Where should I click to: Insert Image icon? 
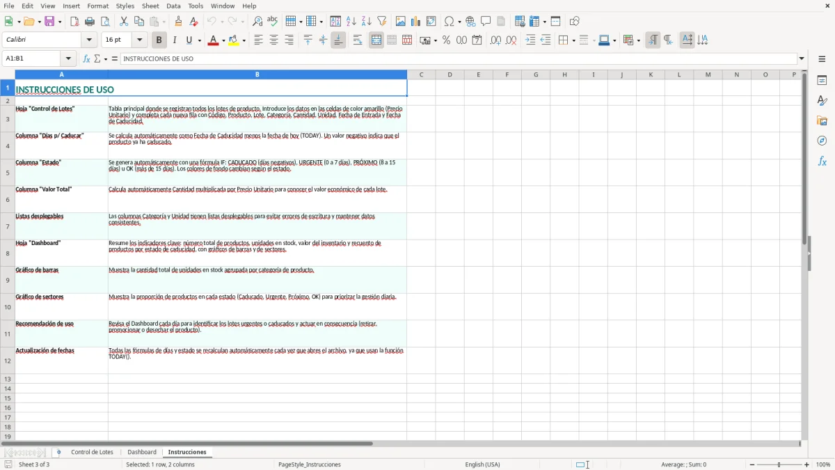tap(401, 22)
